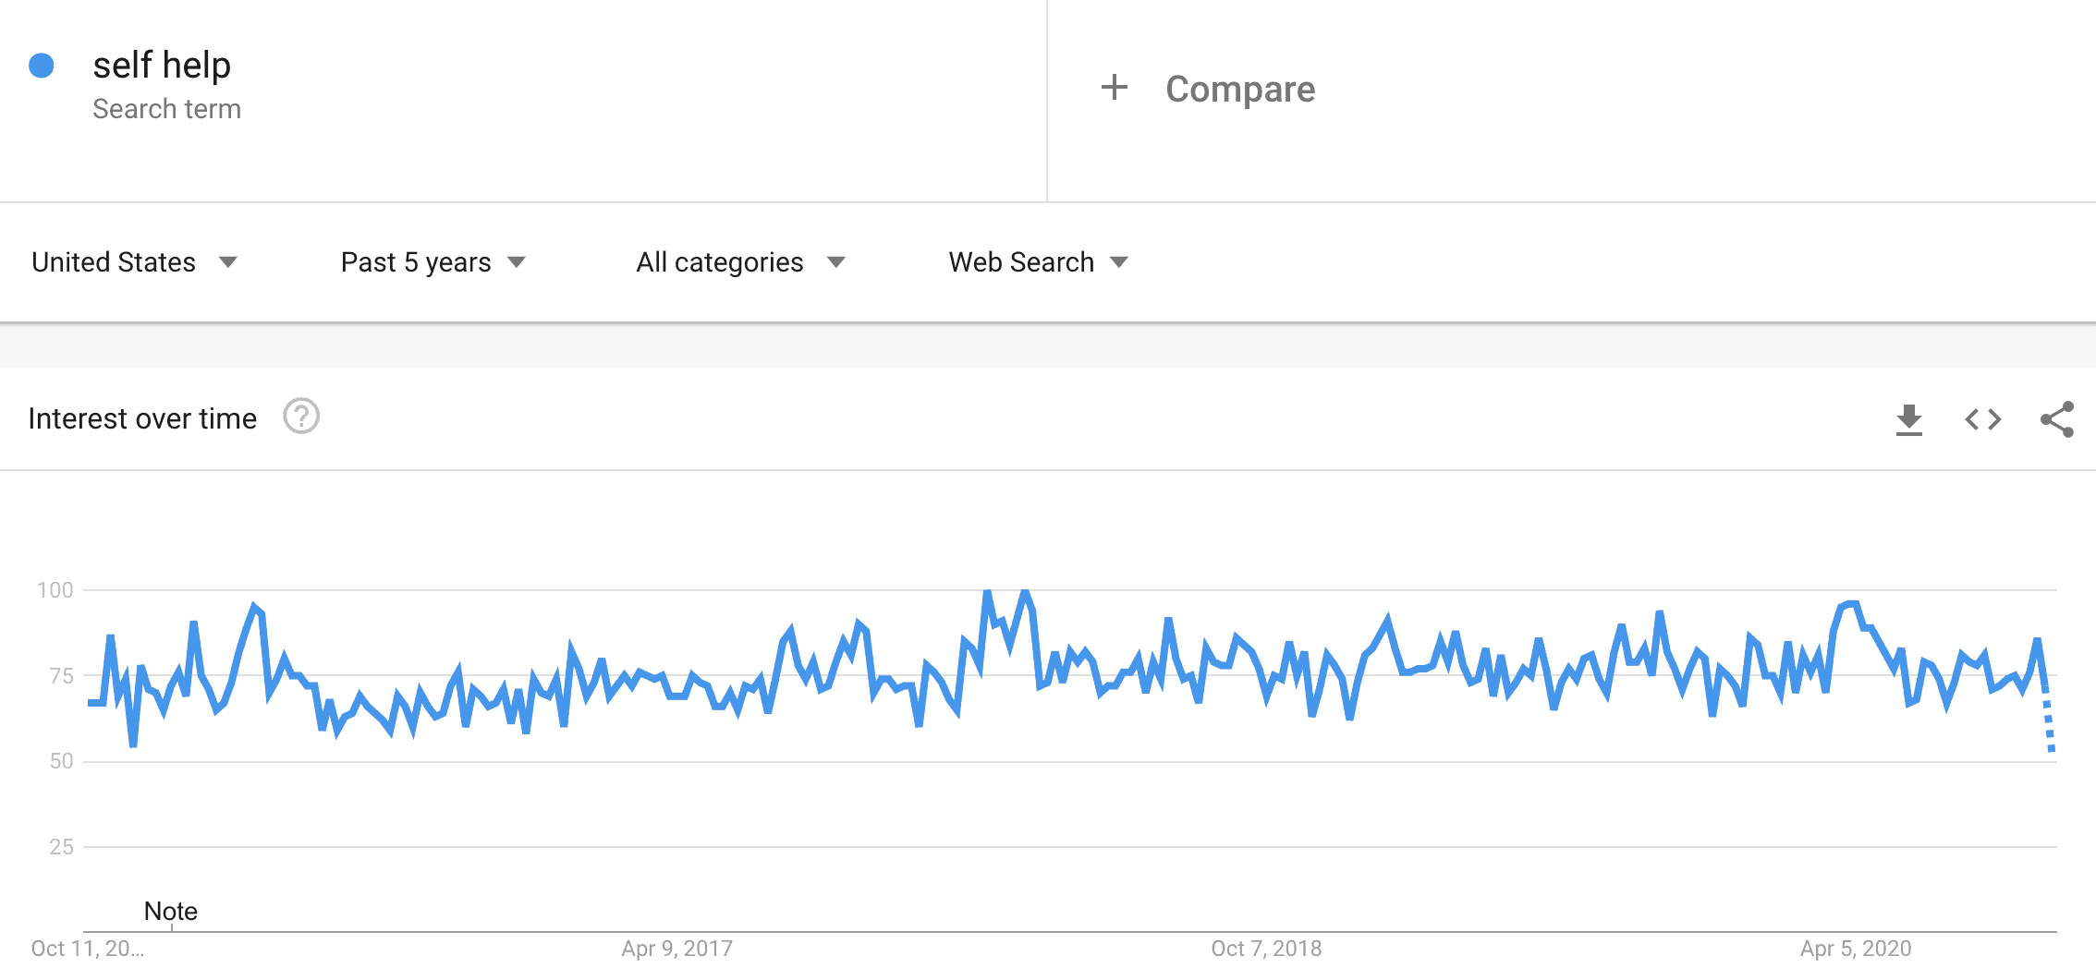The width and height of the screenshot is (2096, 968).
Task: Open the United States region dropdown
Action: click(135, 262)
